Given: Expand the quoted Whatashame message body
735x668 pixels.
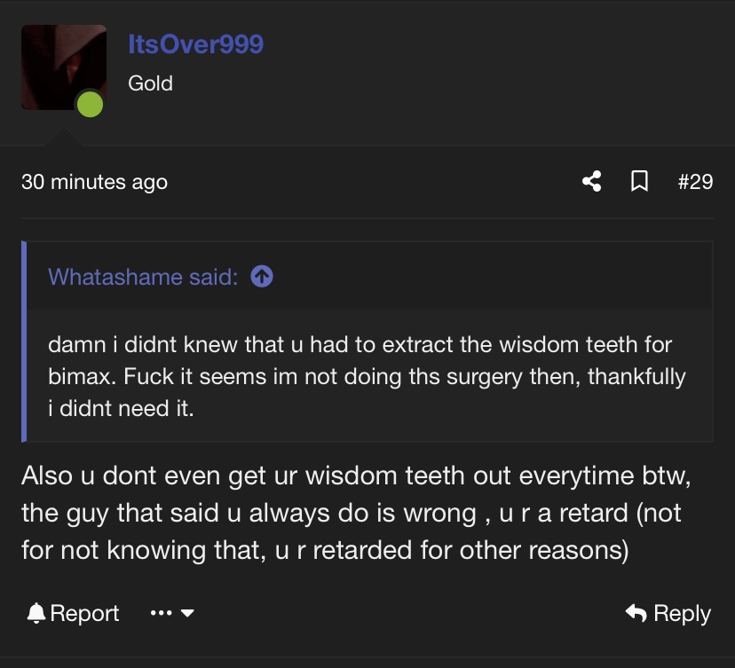Looking at the screenshot, I should pos(367,376).
